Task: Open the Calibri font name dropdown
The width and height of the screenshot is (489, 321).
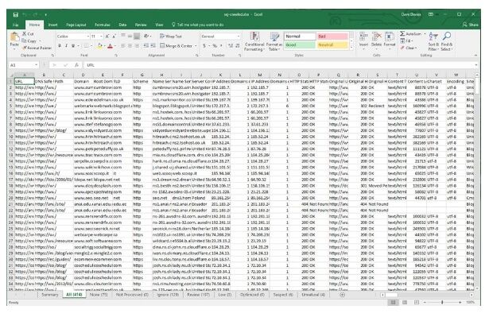Action: coord(88,37)
